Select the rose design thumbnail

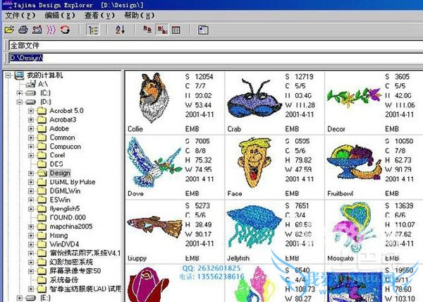click(148, 284)
